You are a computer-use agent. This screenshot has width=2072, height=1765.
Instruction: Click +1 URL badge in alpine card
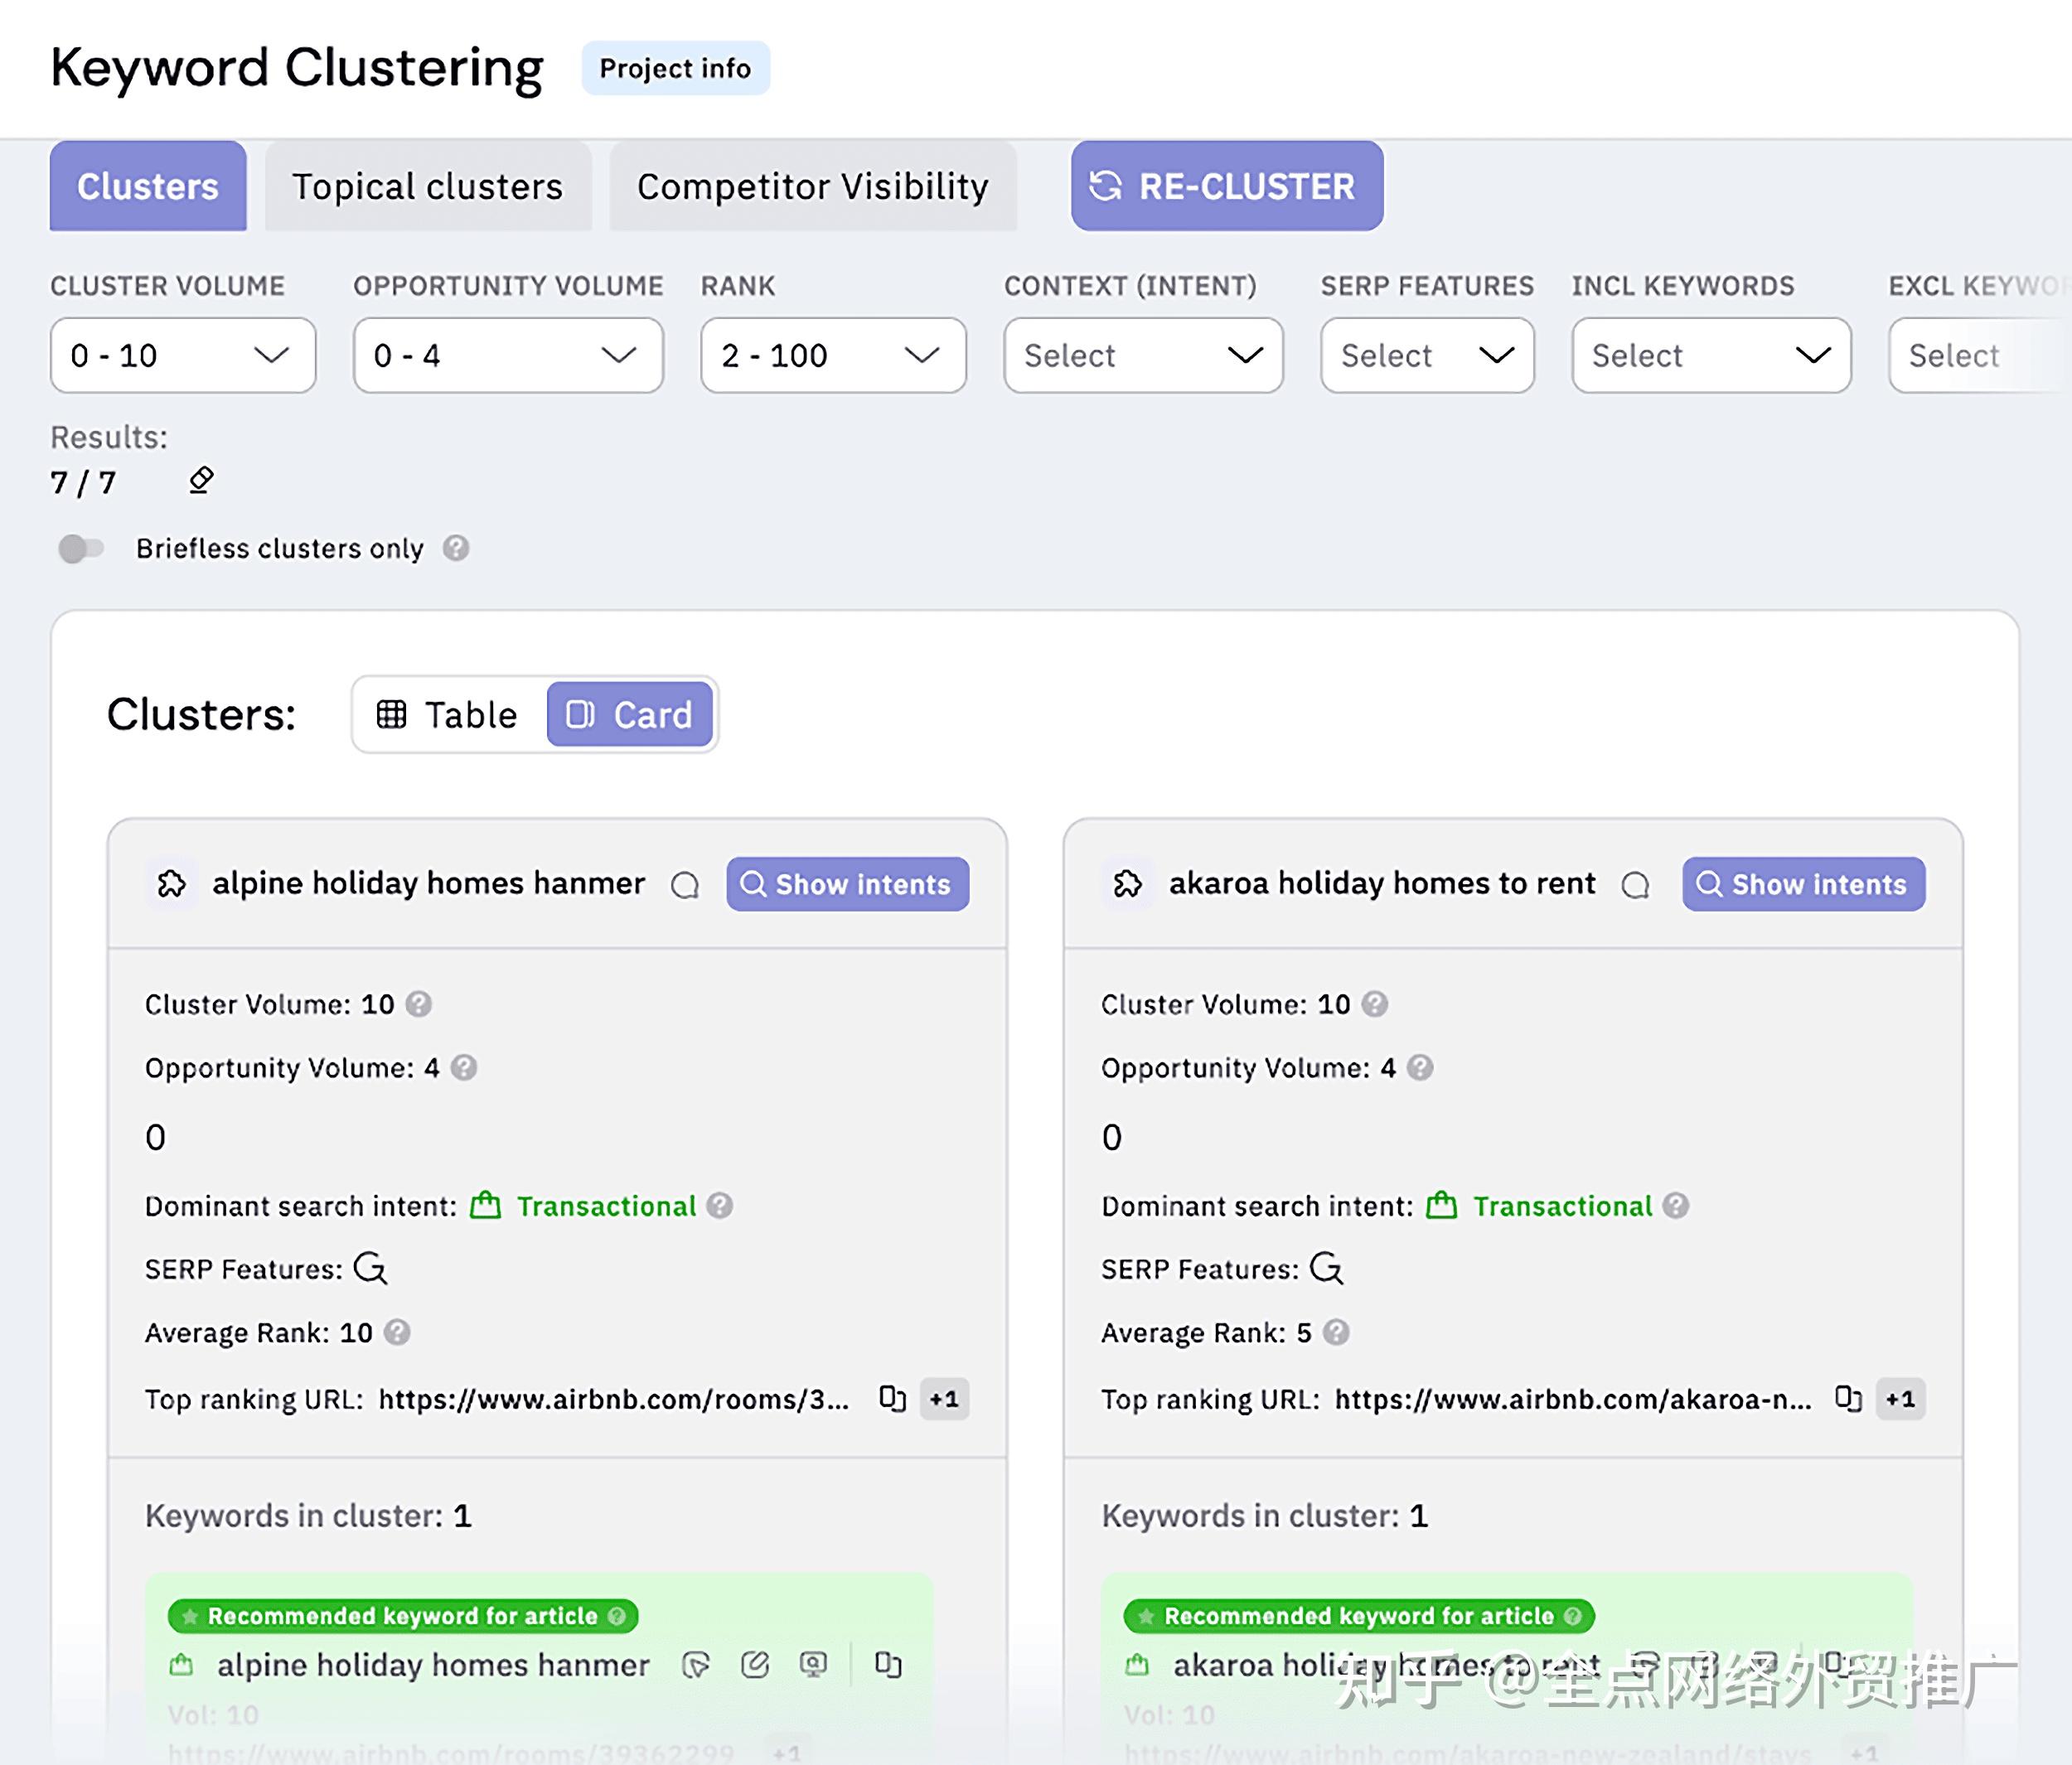click(x=944, y=1399)
